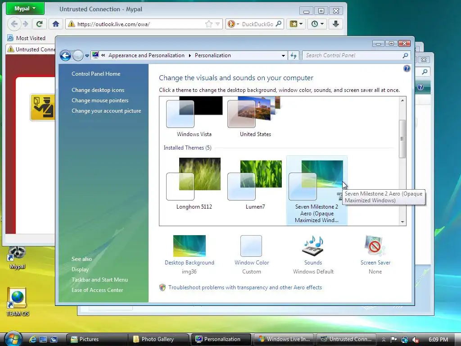This screenshot has height=346, width=461.
Task: Open Ease of Access Center link
Action: (97, 290)
